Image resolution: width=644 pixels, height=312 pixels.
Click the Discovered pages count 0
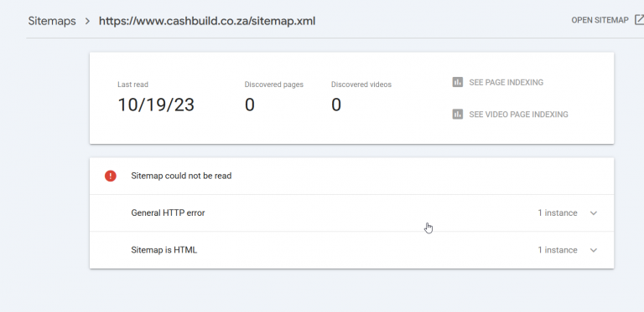click(x=250, y=105)
